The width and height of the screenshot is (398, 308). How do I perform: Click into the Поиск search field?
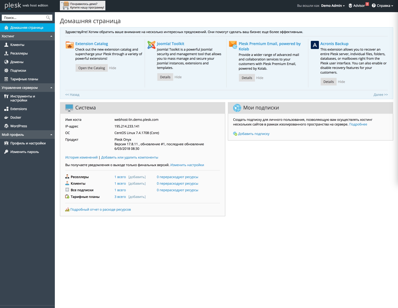point(24,18)
